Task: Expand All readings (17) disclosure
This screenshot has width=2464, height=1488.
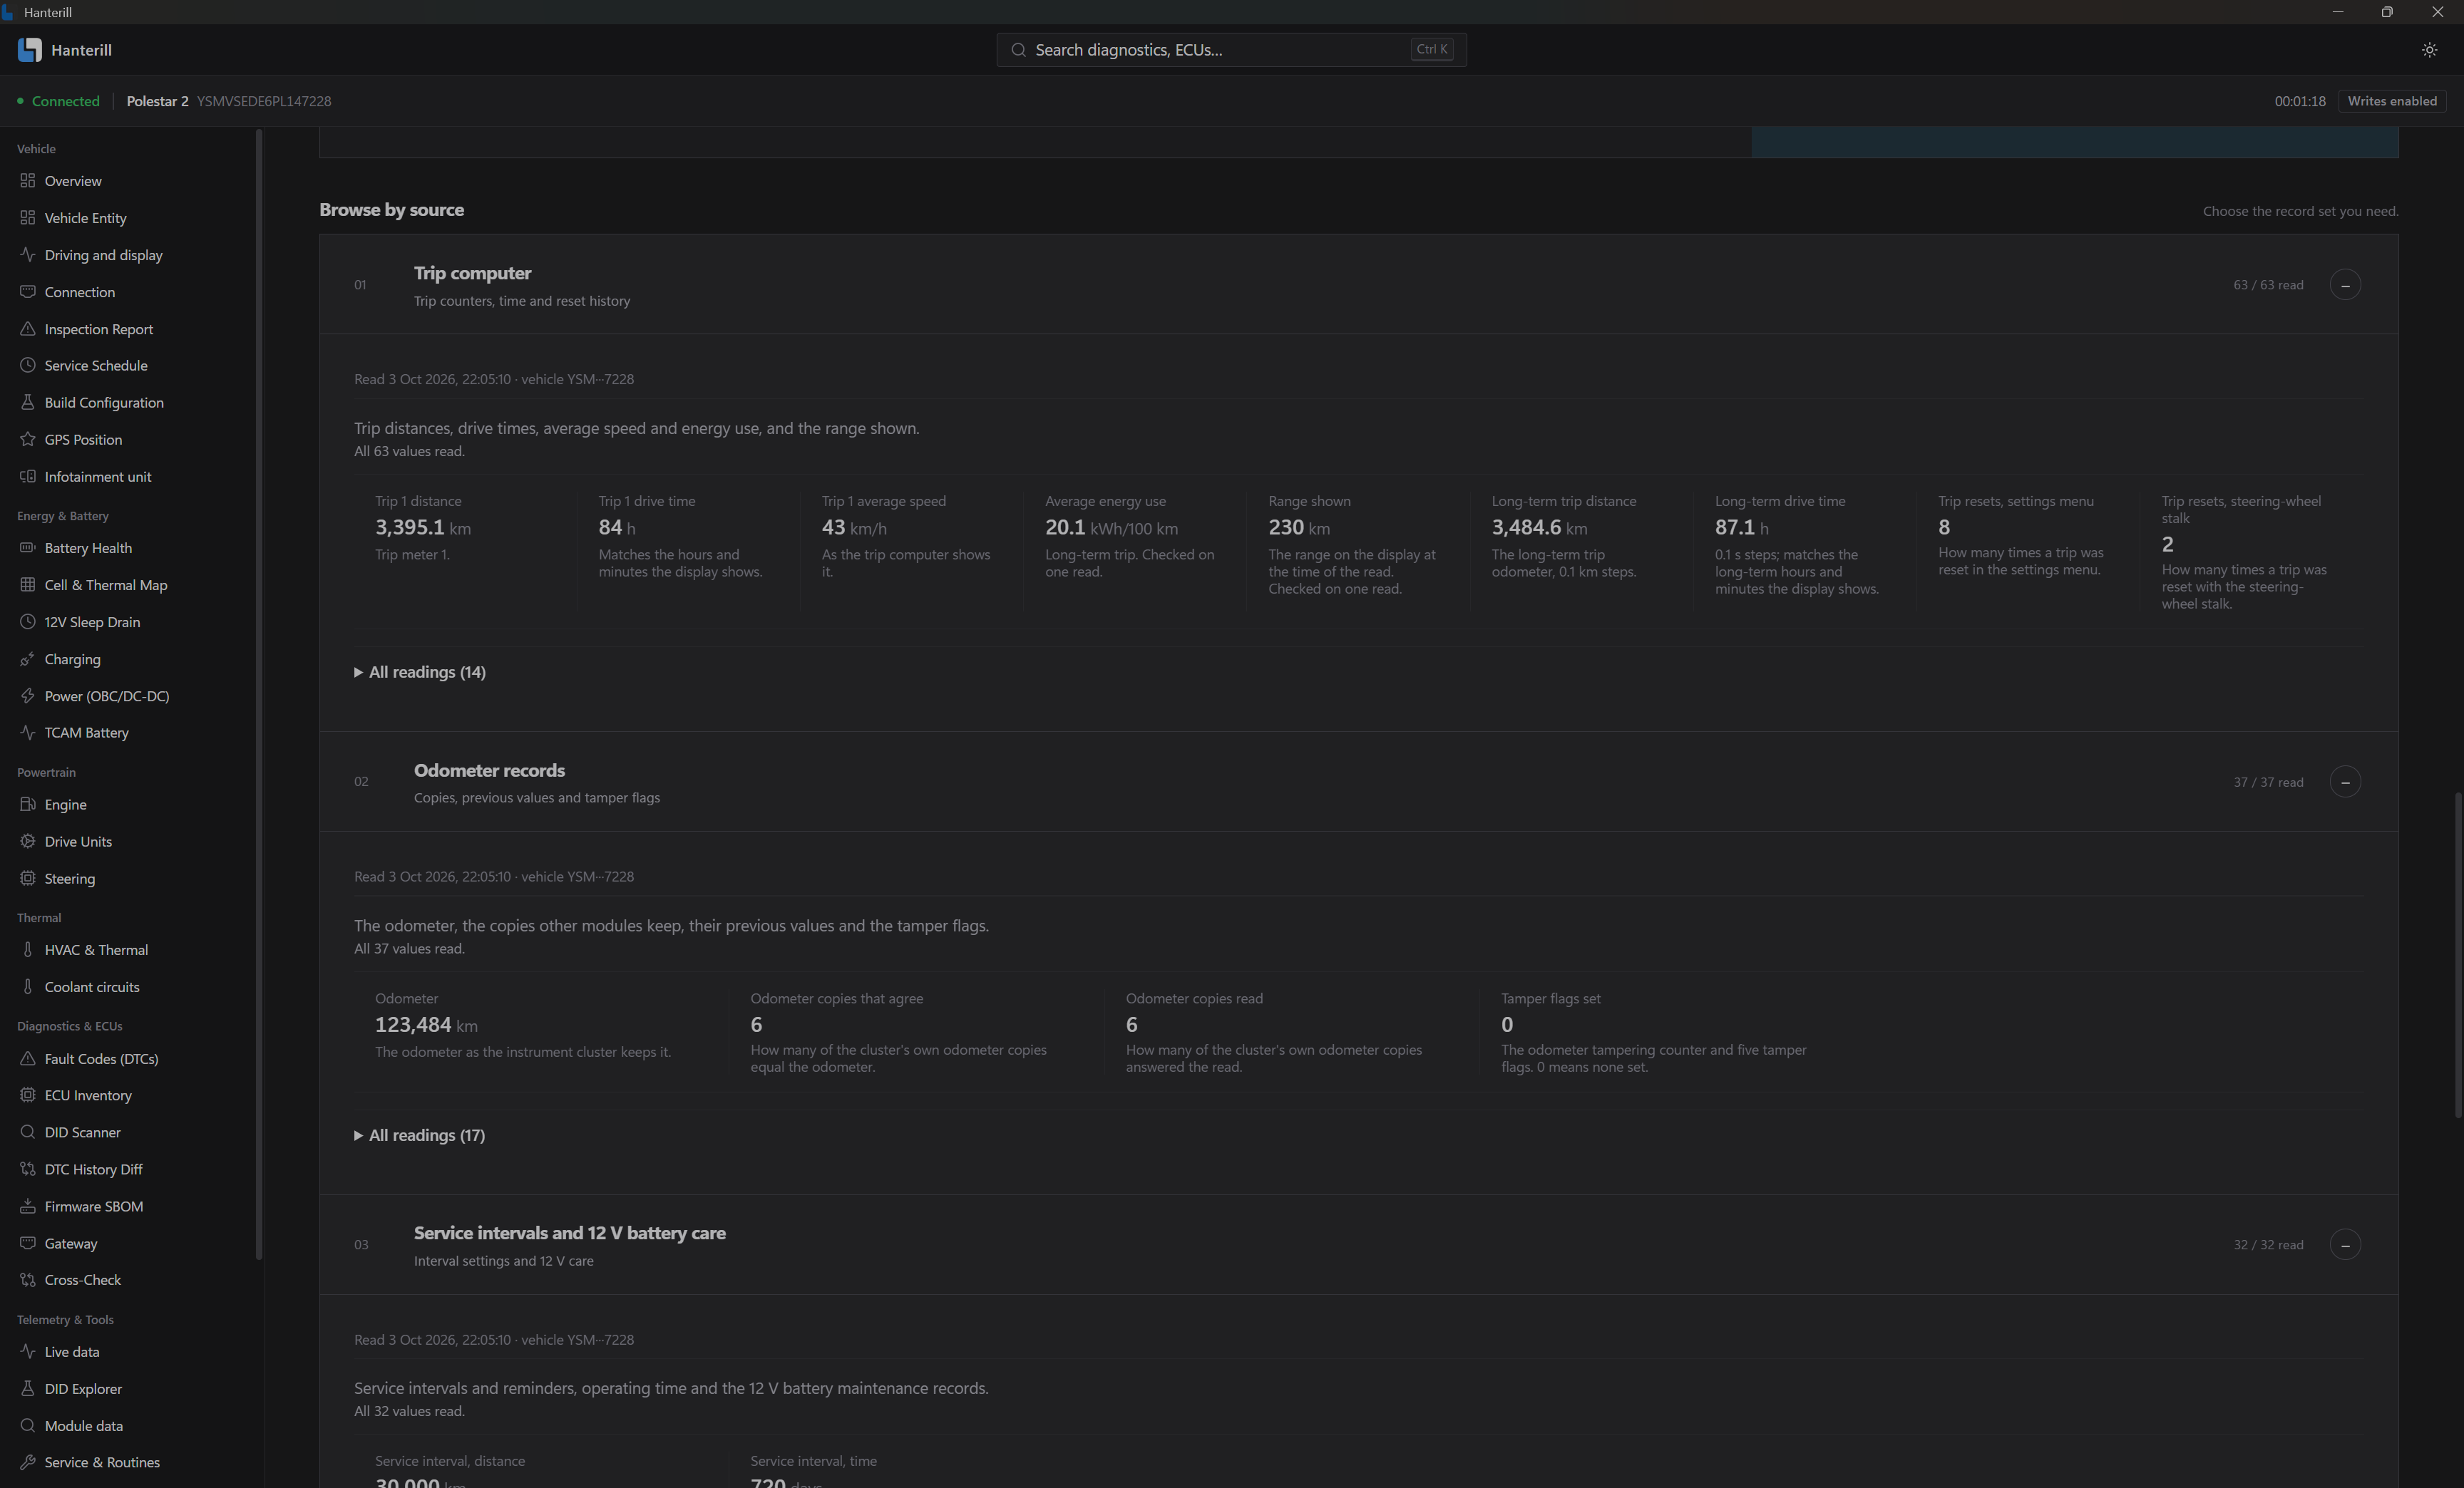Action: point(420,1135)
